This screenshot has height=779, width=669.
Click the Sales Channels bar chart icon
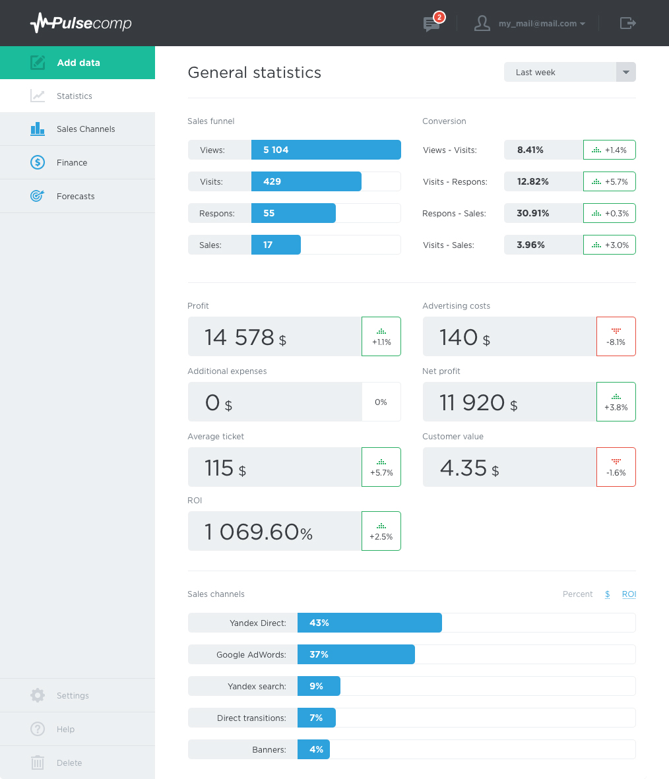pyautogui.click(x=38, y=129)
